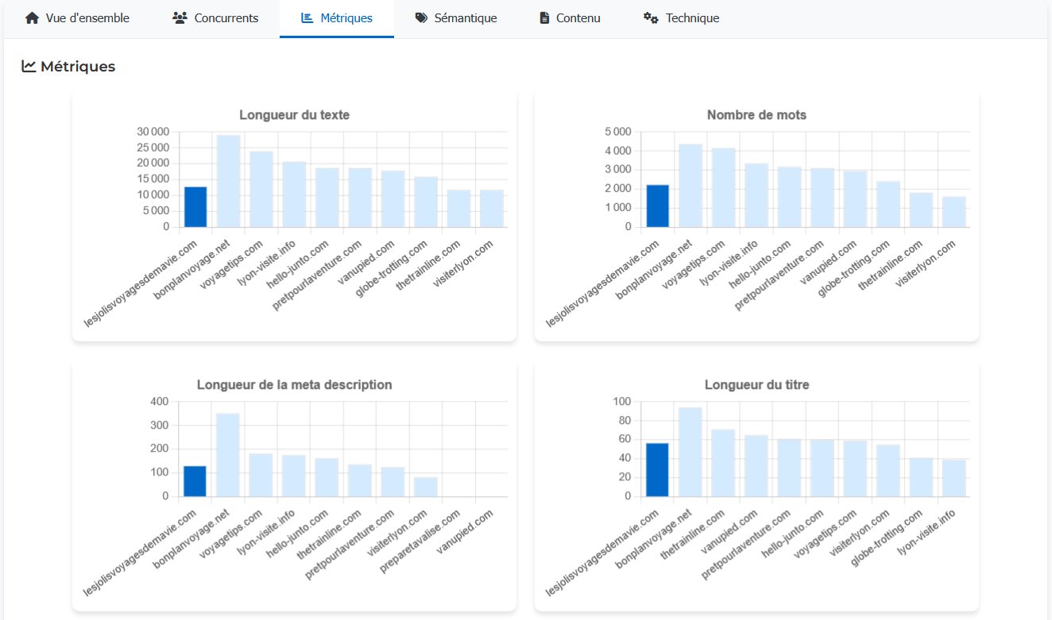
Task: Click the people icon on the Concurrents tab
Action: tap(180, 17)
